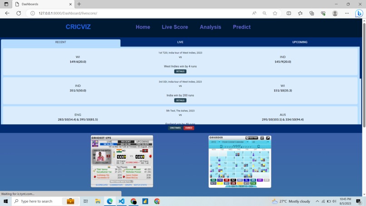Open the Predict menu item

[x=242, y=27]
